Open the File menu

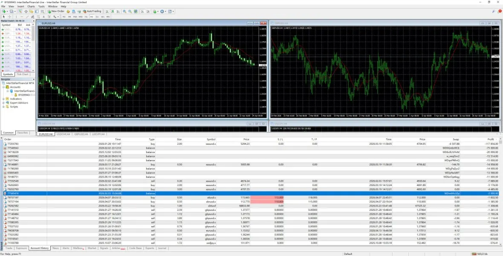pos(3,6)
